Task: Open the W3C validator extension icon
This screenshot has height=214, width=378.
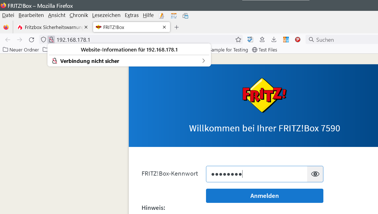Action: 250,40
